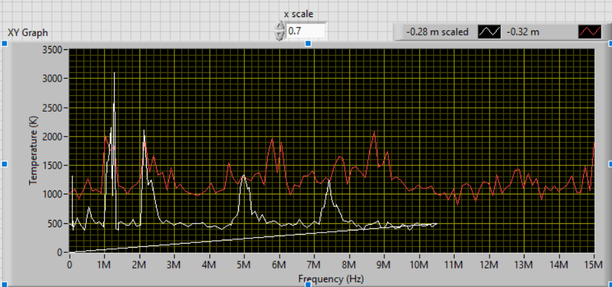This screenshot has width=612, height=287.
Task: Click the 3500 maximum value on the Y axis
Action: [52, 49]
